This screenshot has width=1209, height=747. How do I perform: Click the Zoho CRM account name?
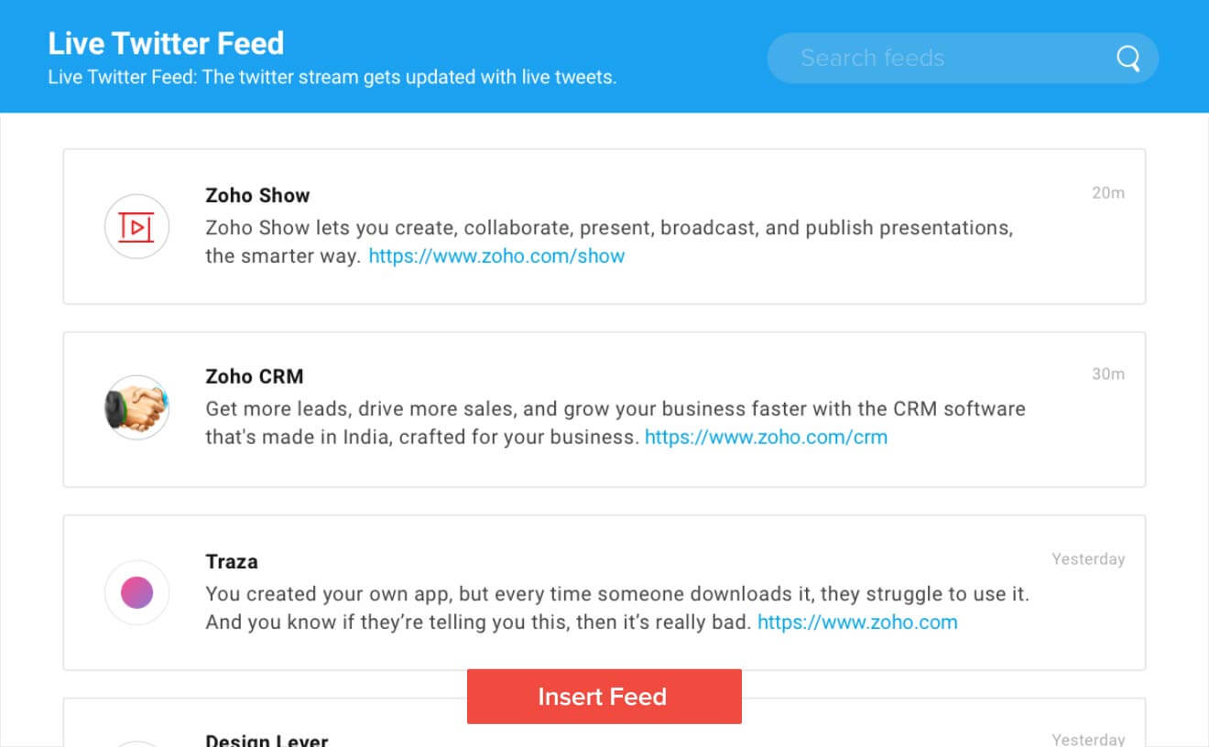(x=254, y=376)
